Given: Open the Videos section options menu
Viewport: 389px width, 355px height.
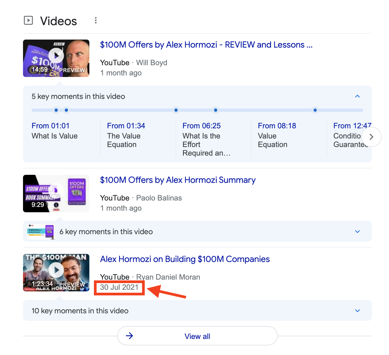Looking at the screenshot, I should (x=96, y=21).
